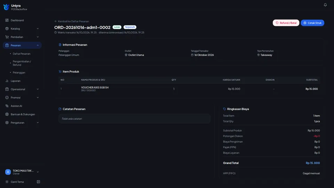Click the Lunas status badge

coord(117,27)
